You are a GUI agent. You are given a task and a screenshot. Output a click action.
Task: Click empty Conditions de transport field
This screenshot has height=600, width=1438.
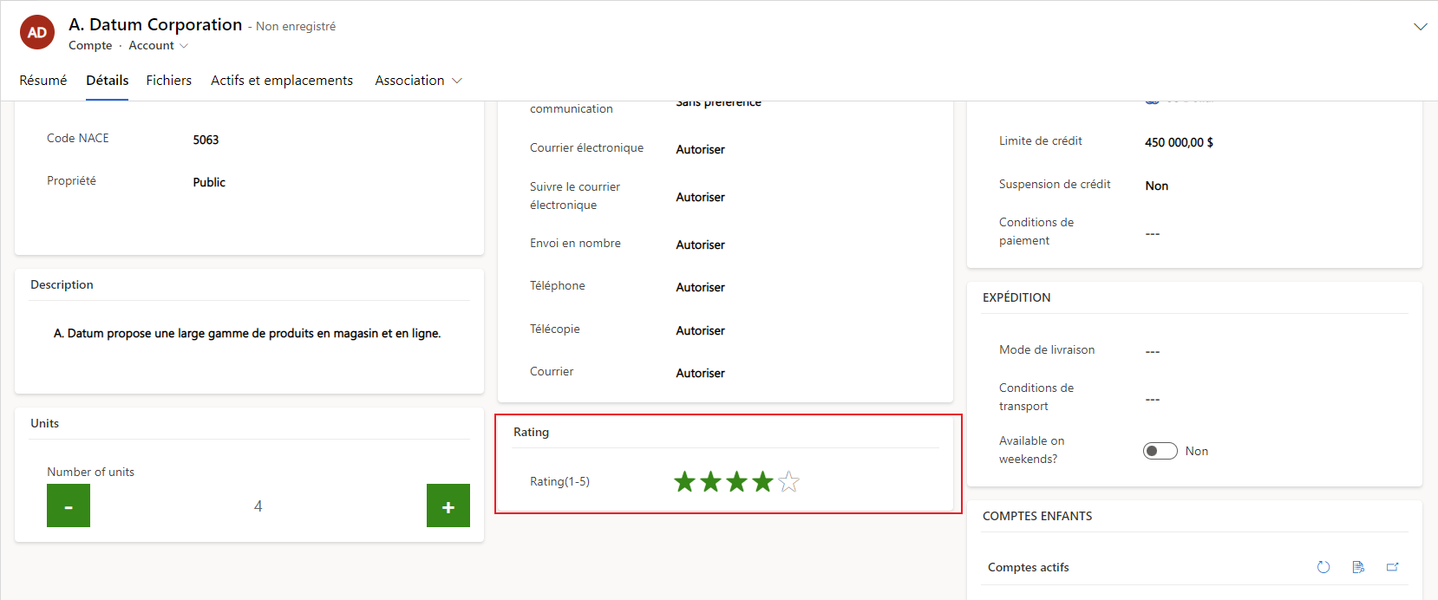[1153, 400]
